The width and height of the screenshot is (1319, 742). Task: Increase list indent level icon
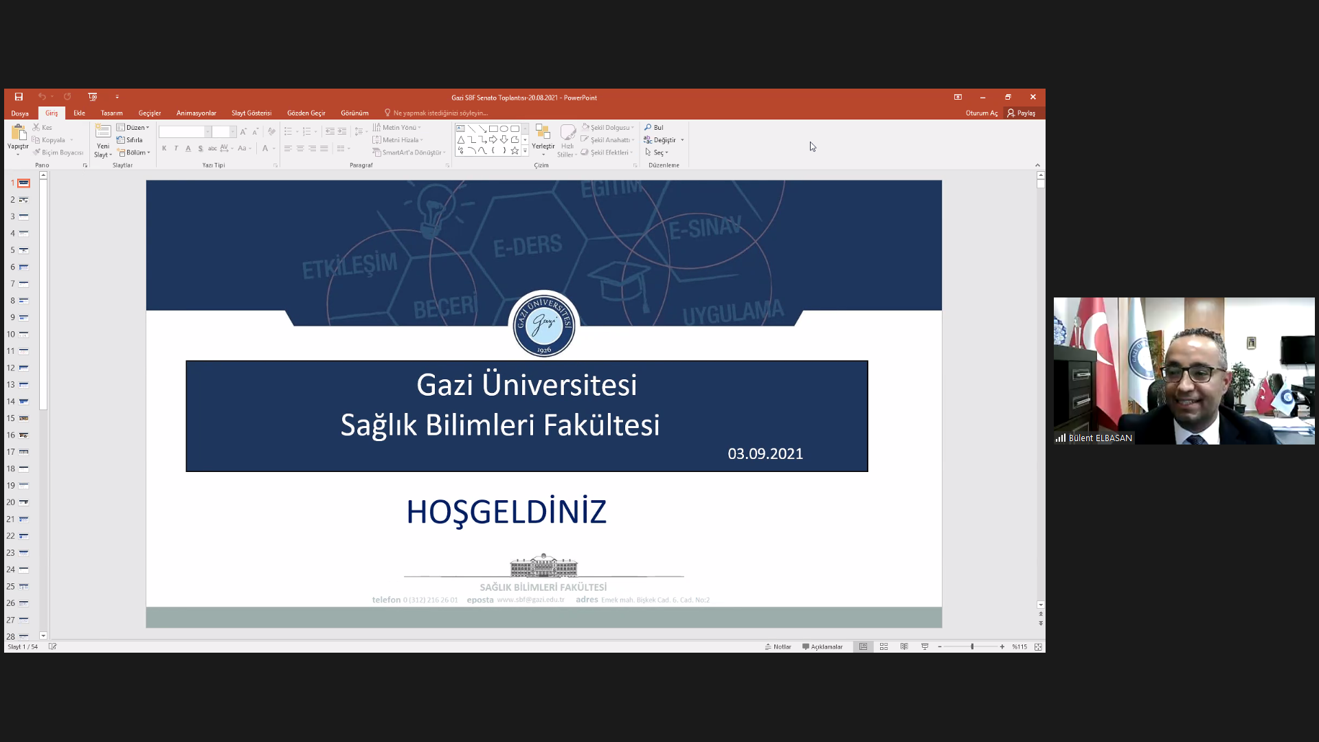coord(342,131)
